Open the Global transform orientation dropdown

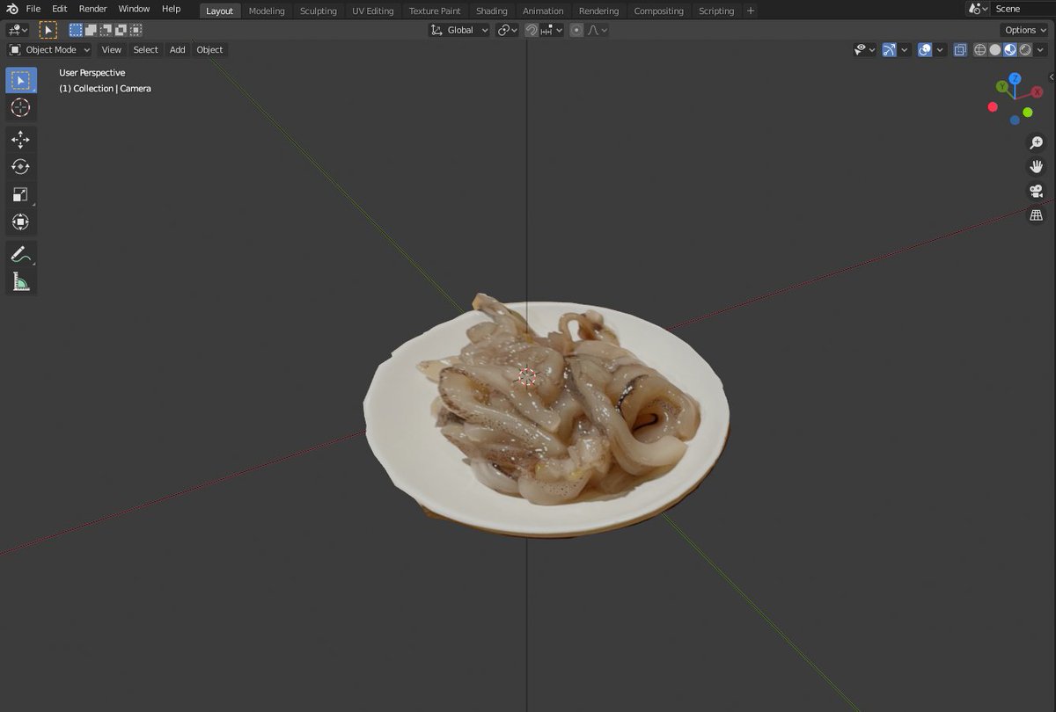click(x=459, y=30)
